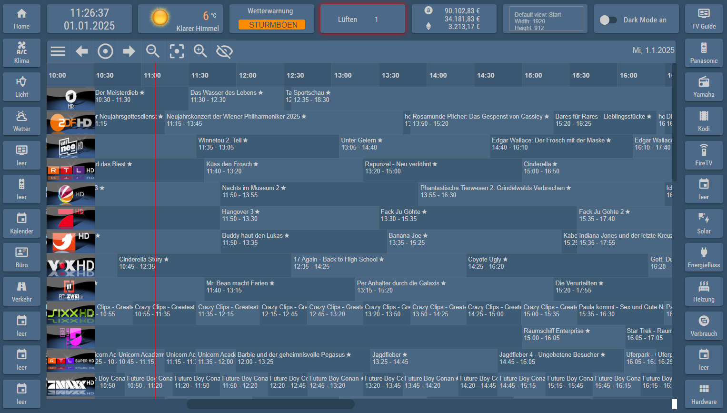Open Neujahrskonzert der Wiener Philharmoniker 2025
Viewport: 727px width, 413px height.
tap(284, 123)
